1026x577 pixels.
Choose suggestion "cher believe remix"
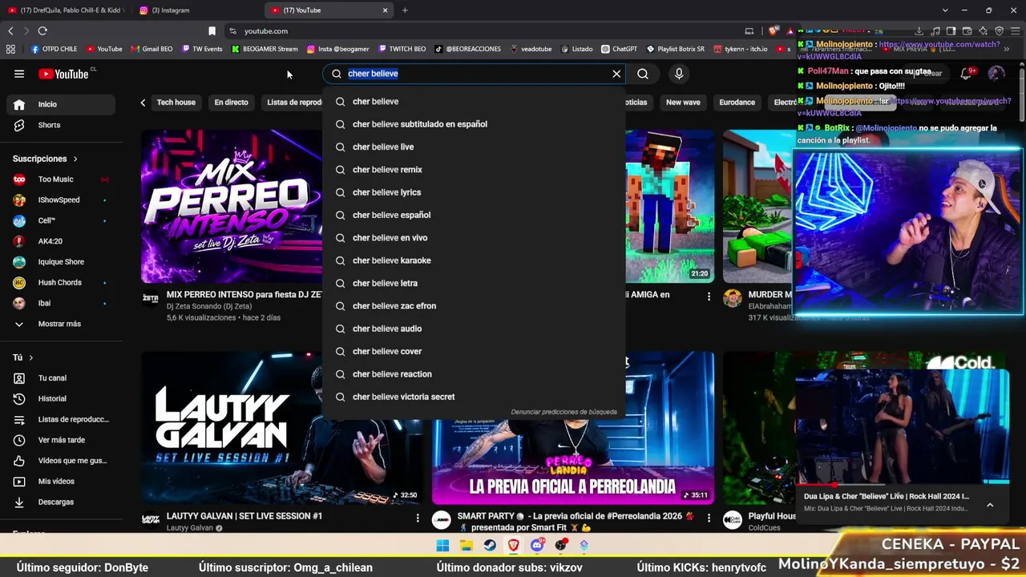pos(474,170)
